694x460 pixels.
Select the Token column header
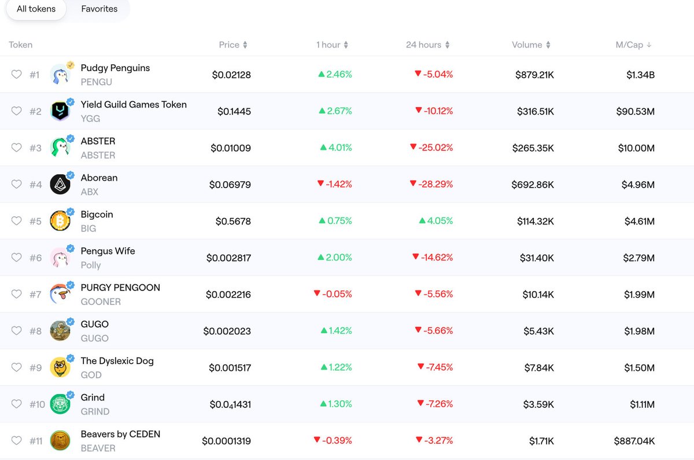tap(20, 45)
